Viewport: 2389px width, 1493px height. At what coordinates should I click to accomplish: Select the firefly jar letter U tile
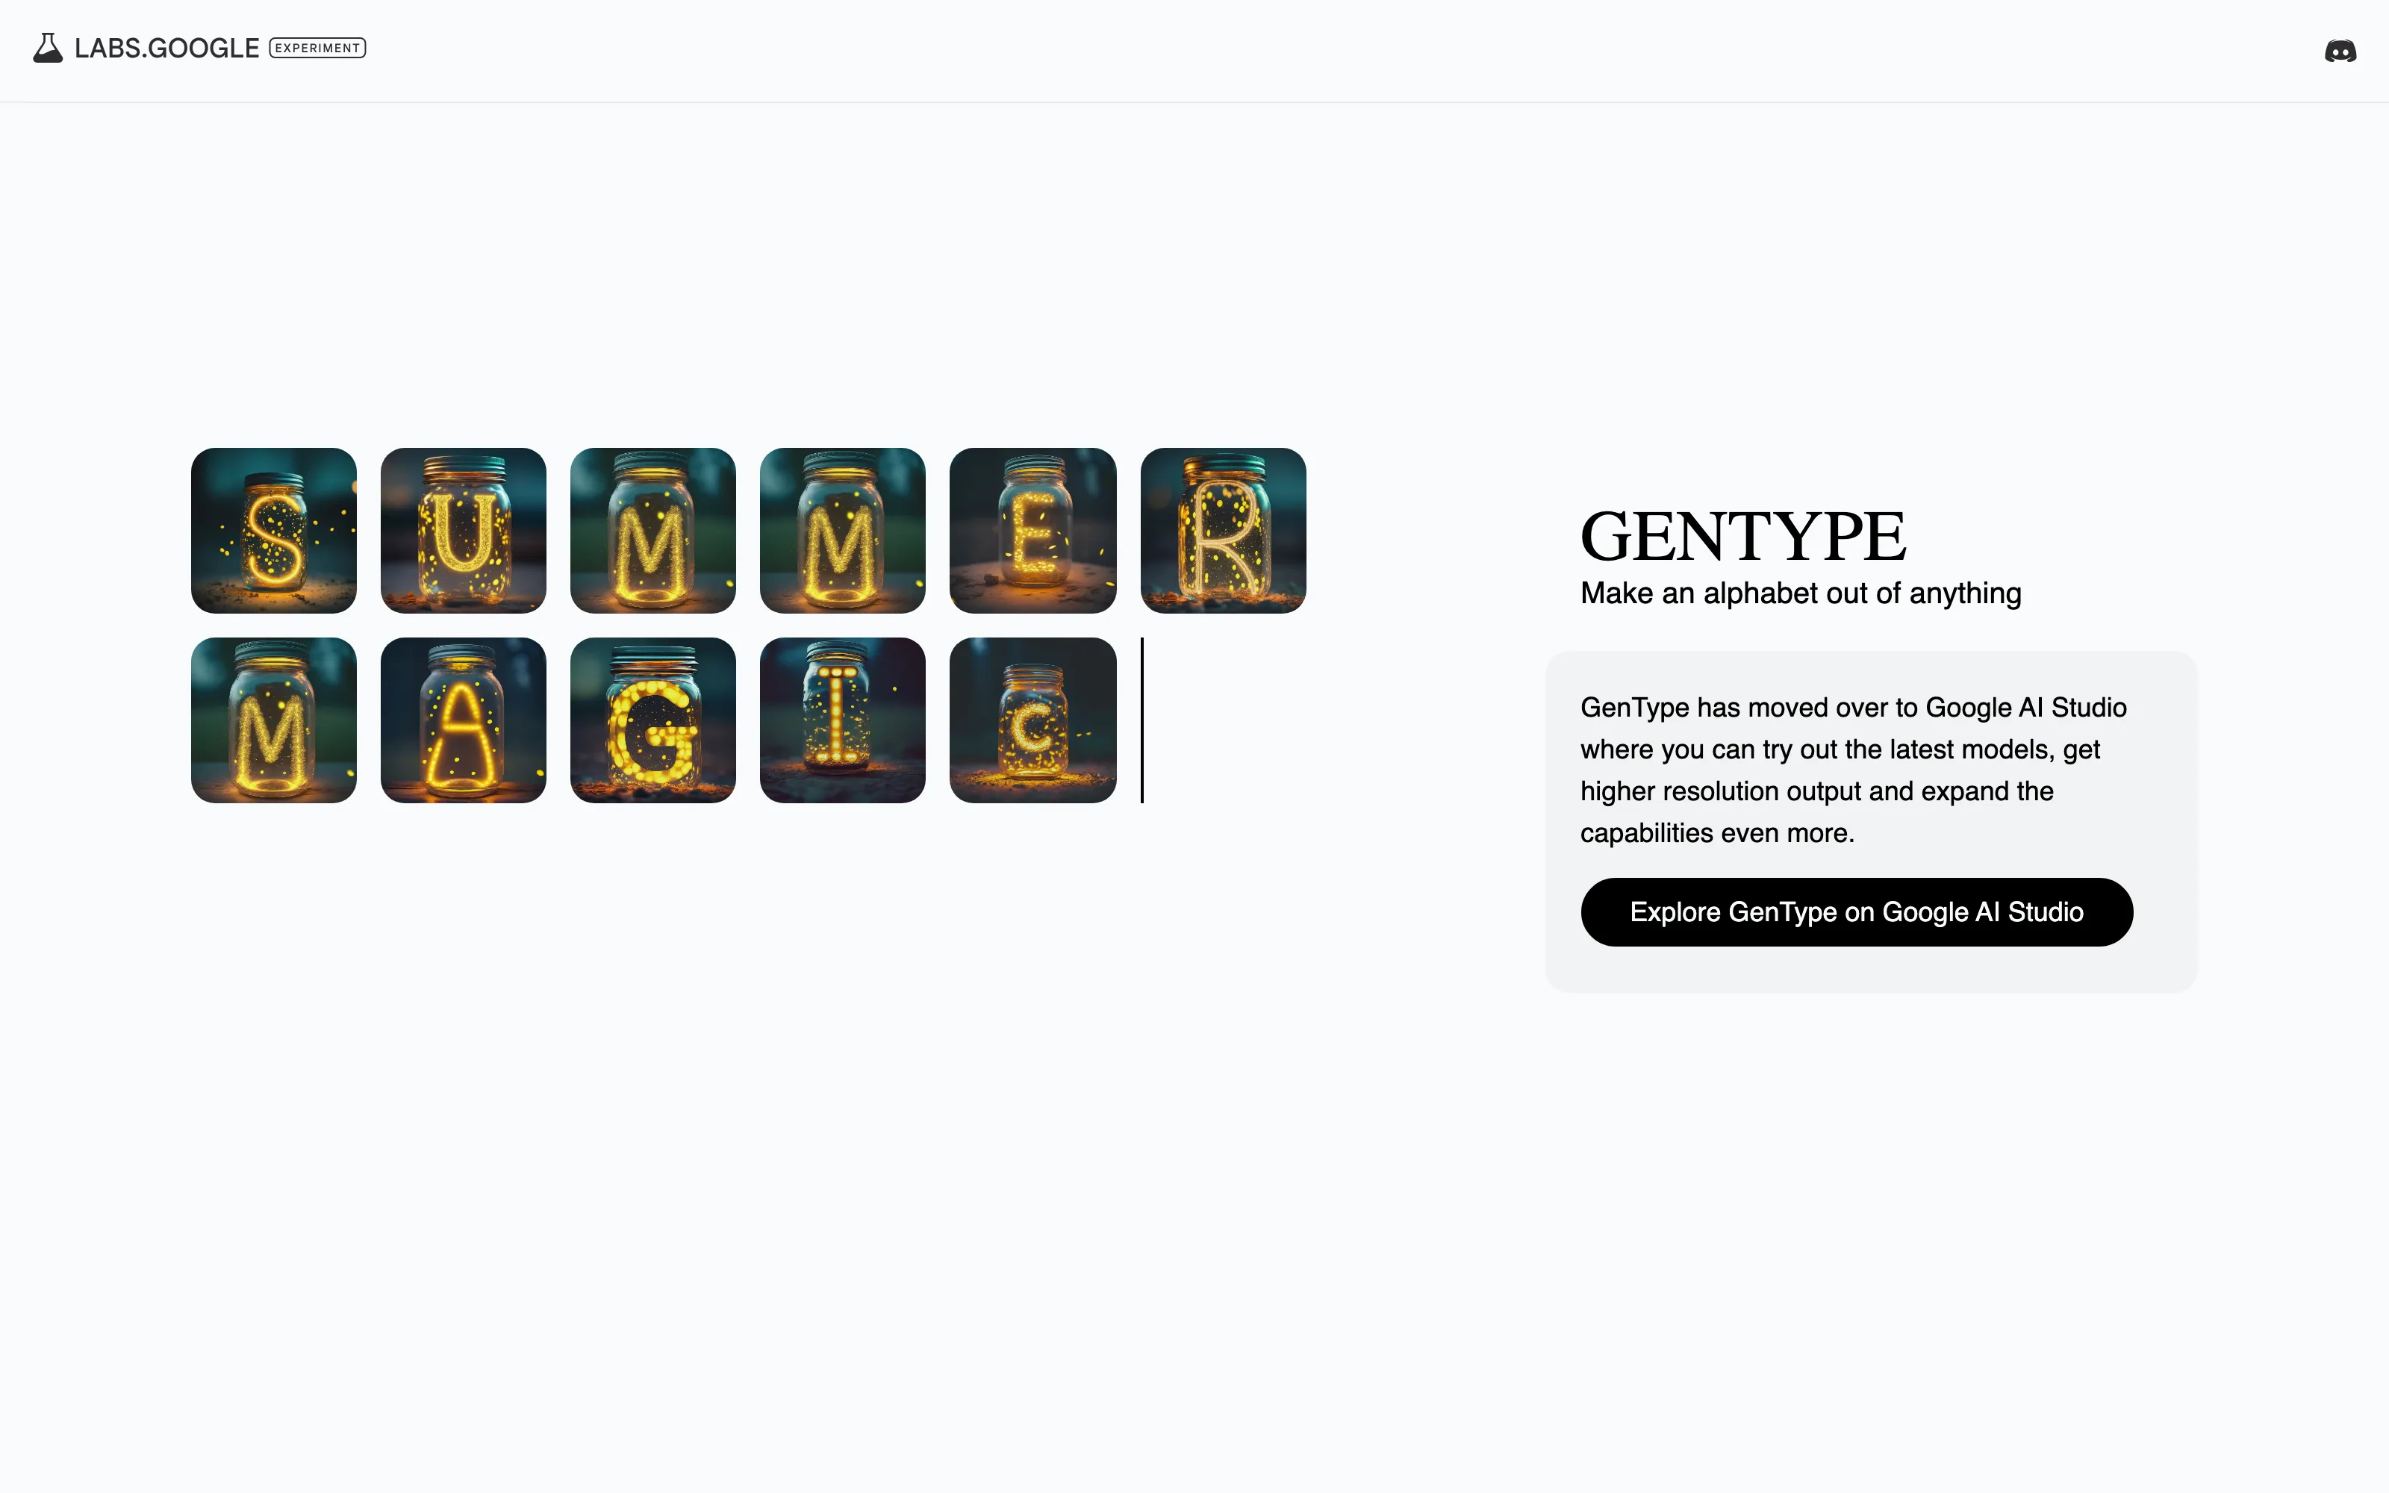[463, 530]
